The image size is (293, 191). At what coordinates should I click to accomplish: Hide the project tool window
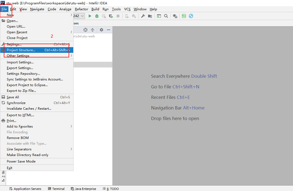click(x=108, y=30)
